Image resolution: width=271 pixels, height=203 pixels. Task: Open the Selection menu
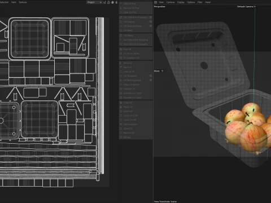4,2
